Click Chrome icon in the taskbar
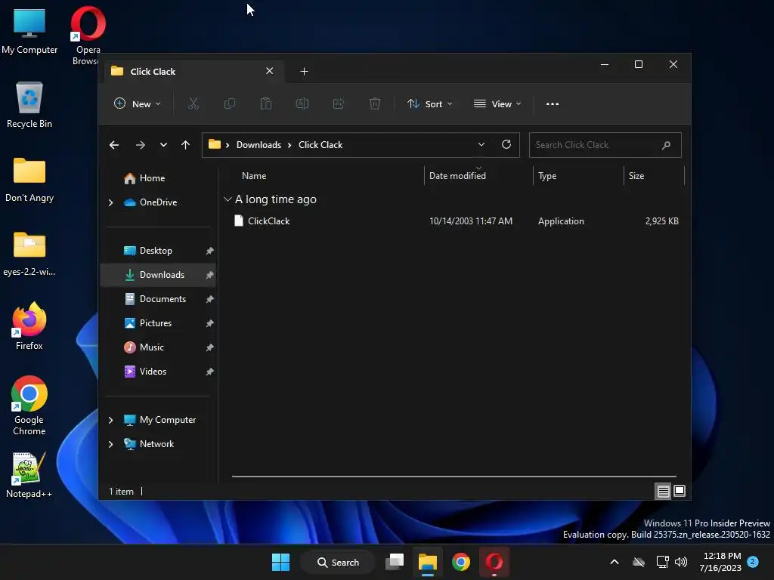774x580 pixels. (x=460, y=562)
